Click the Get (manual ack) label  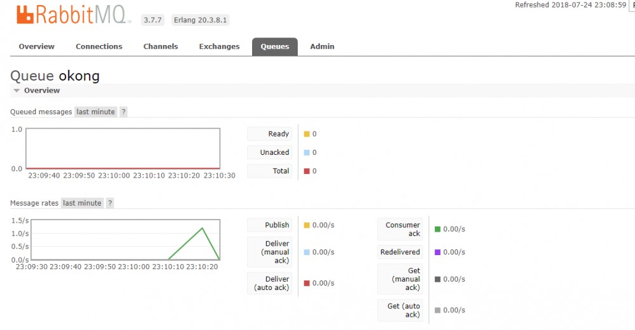[x=400, y=279]
